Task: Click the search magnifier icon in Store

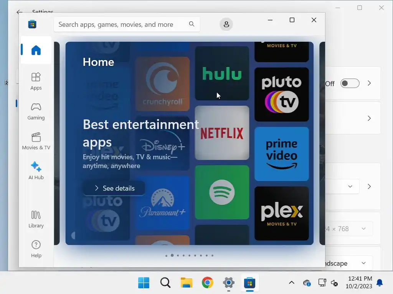Action: (x=192, y=24)
